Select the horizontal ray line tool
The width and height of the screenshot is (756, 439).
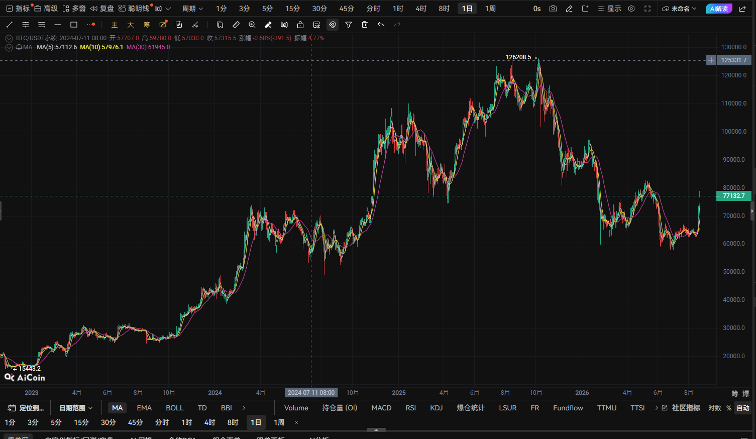click(x=58, y=25)
